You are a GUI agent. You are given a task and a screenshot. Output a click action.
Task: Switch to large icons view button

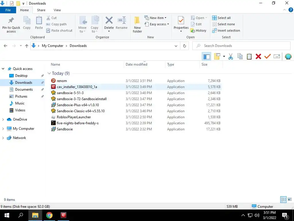pos(290,199)
